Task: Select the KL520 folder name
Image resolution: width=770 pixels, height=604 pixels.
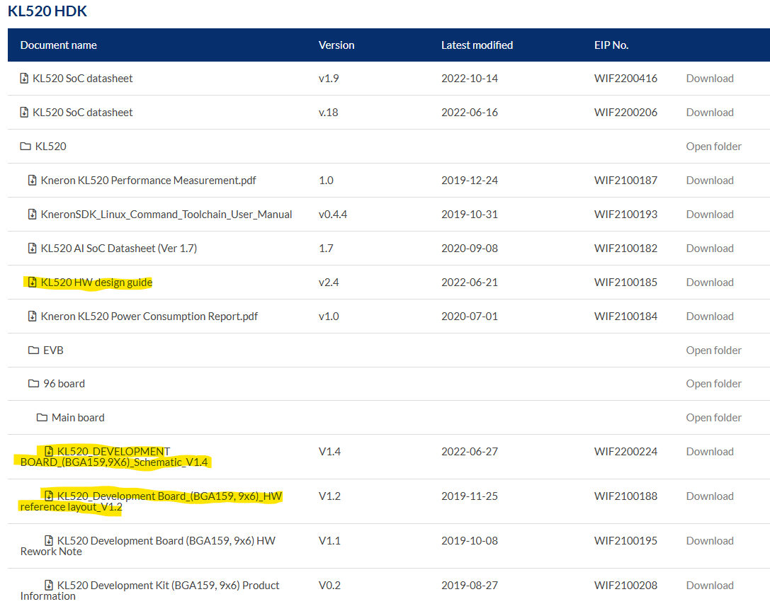Action: coord(50,147)
